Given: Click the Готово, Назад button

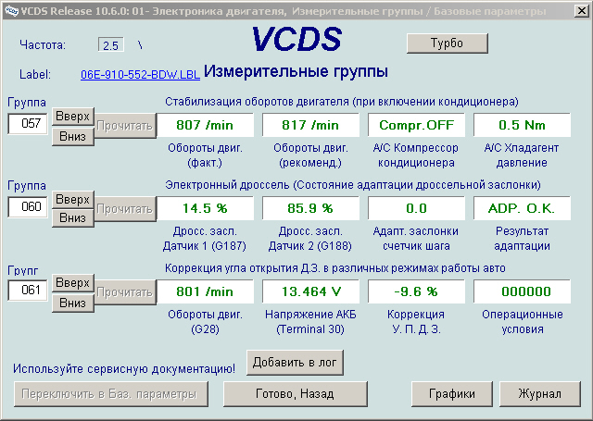Looking at the screenshot, I should (x=295, y=394).
